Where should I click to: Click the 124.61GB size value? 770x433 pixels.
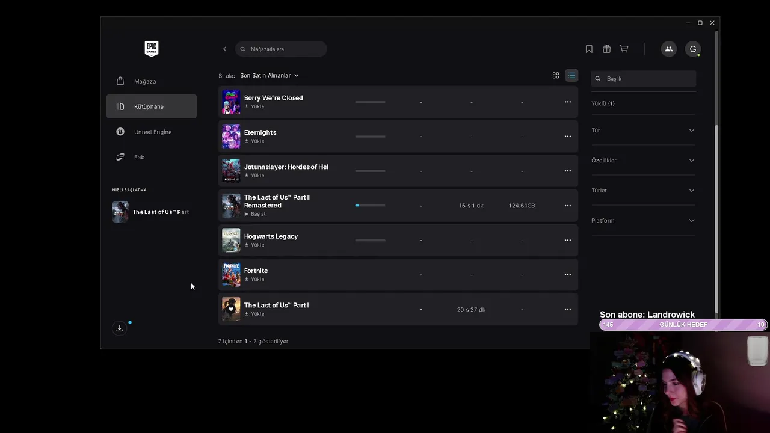[522, 206]
